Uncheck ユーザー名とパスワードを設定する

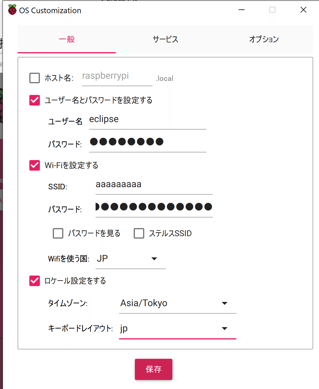point(35,100)
